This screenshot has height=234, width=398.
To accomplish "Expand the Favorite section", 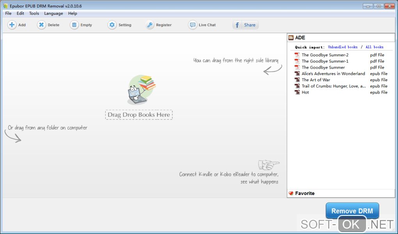I will tap(341, 193).
